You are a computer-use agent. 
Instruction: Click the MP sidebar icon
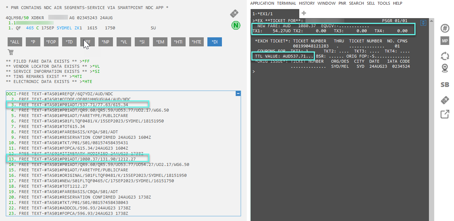(x=445, y=41)
